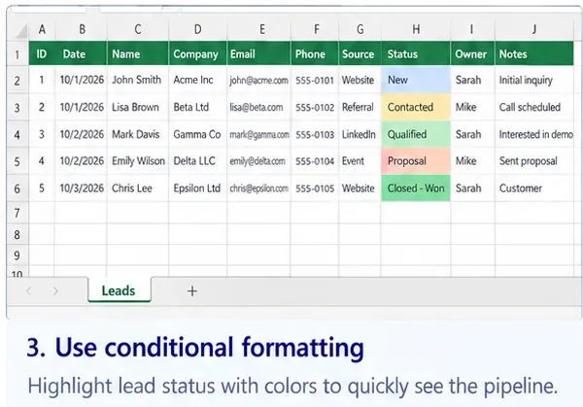Click the Sent proposal notes cell
The width and height of the screenshot is (583, 407).
[534, 161]
